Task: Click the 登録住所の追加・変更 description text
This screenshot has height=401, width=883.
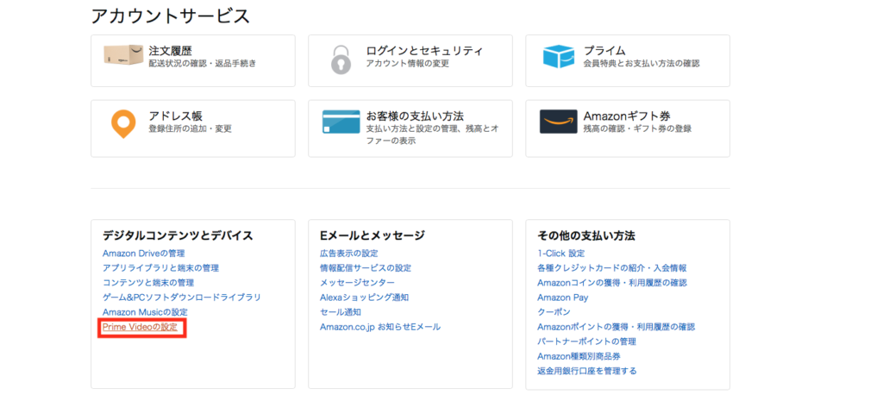Action: click(190, 129)
